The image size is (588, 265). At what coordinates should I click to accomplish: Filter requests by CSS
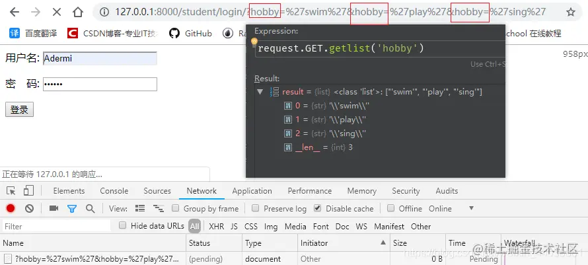(x=251, y=226)
